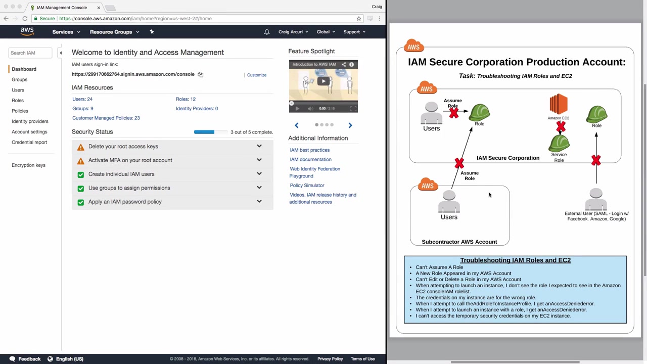
Task: Open the Global region dropdown
Action: [x=326, y=32]
